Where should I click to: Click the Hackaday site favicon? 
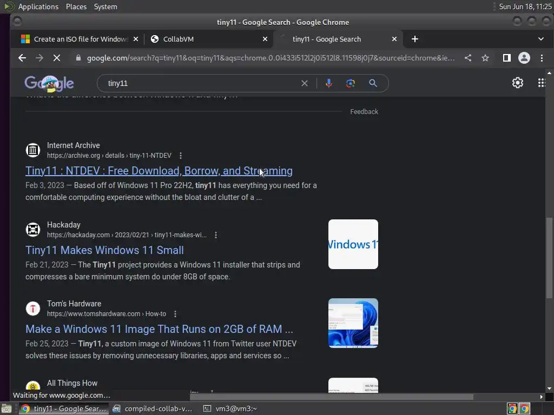coord(33,229)
